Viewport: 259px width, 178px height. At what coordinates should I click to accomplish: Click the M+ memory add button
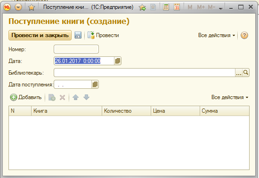click(201, 7)
